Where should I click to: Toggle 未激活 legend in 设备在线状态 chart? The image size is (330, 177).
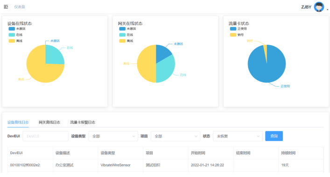coord(17,29)
